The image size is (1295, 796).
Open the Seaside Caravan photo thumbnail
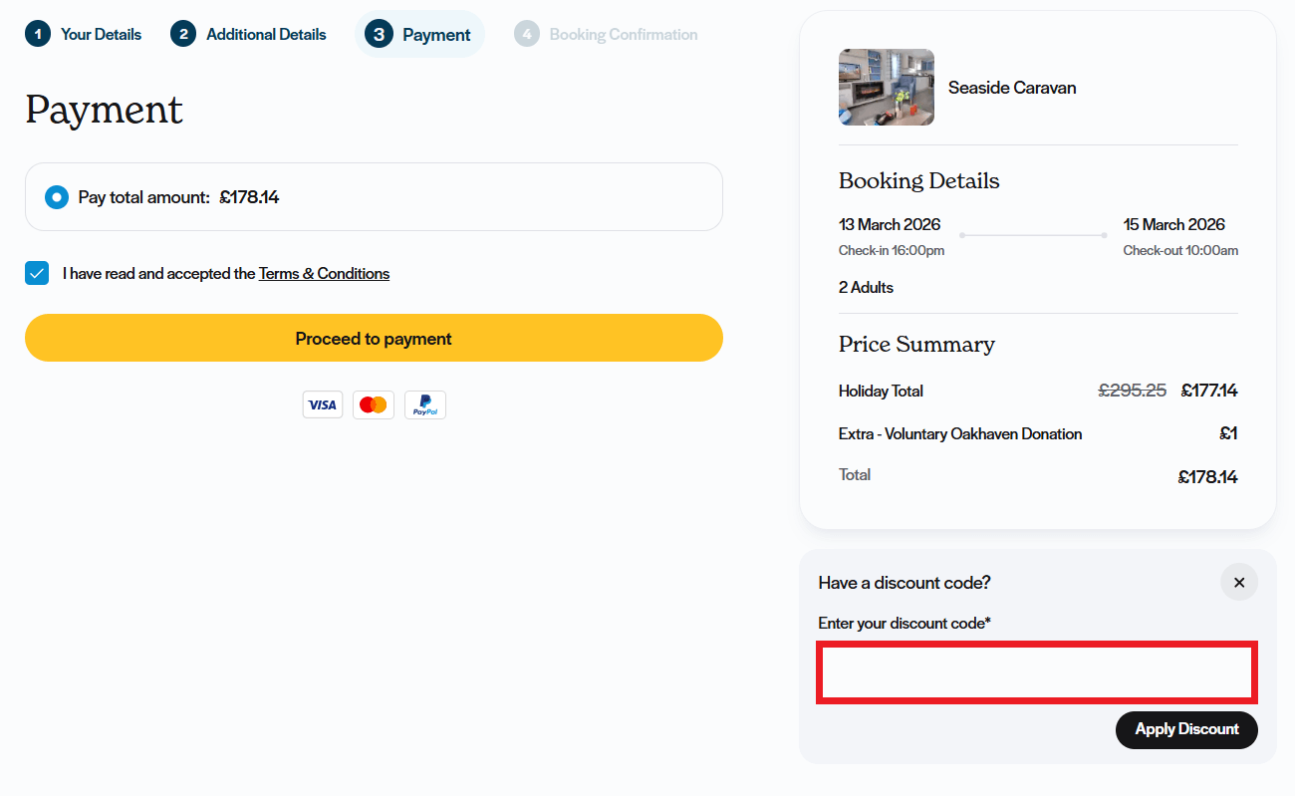point(886,87)
